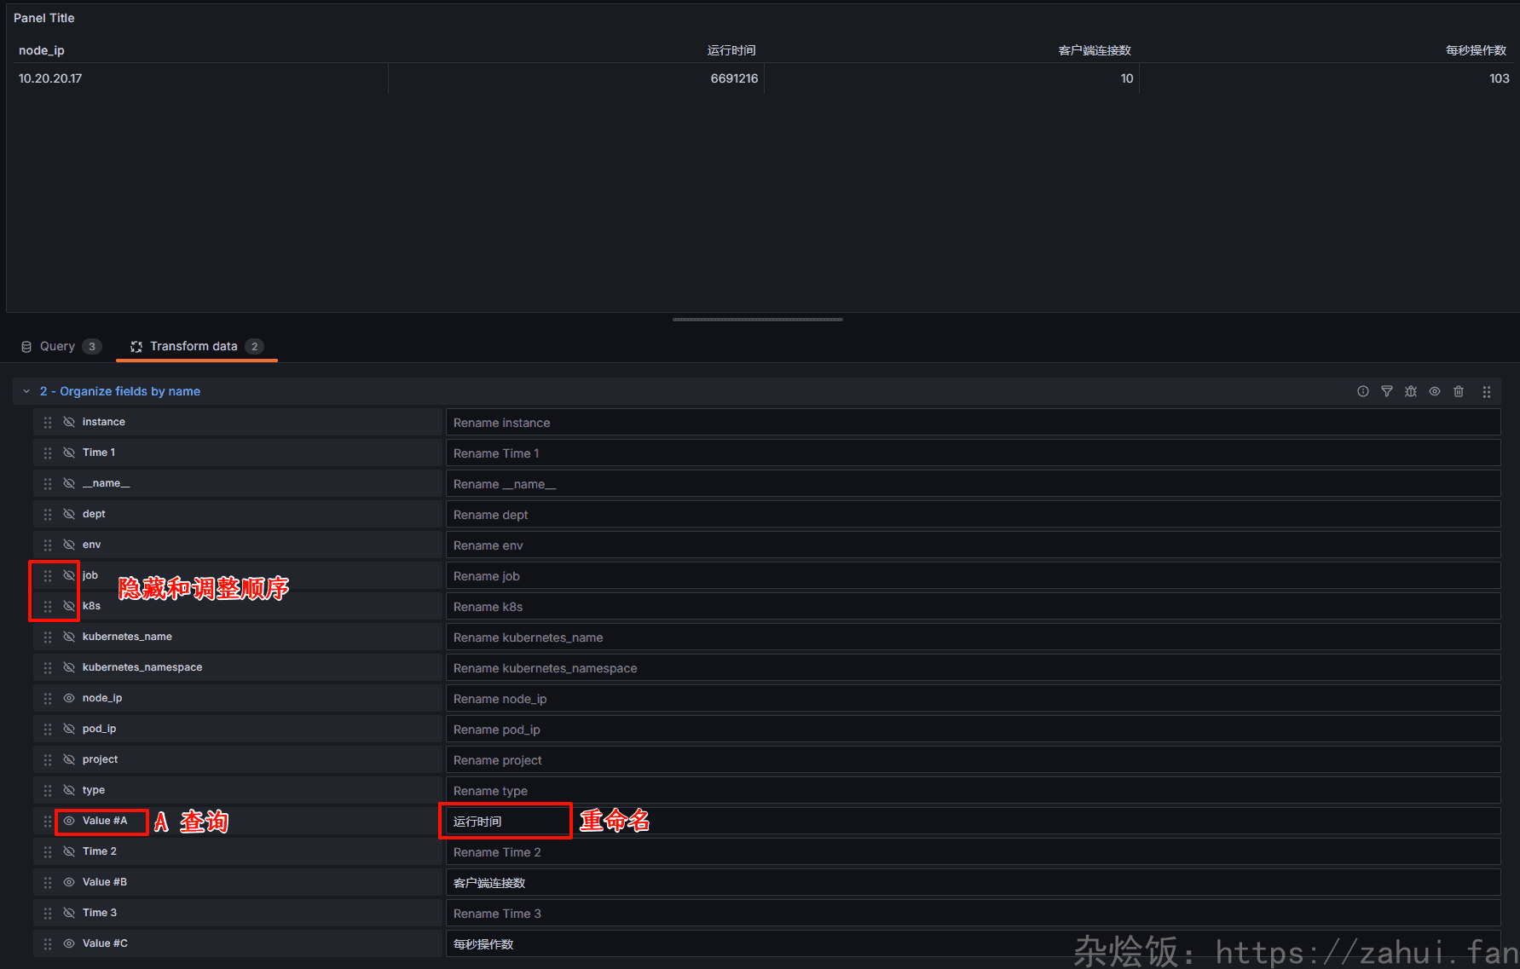Viewport: 1520px width, 969px height.
Task: Collapse the Organize fields by name section
Action: click(x=26, y=391)
